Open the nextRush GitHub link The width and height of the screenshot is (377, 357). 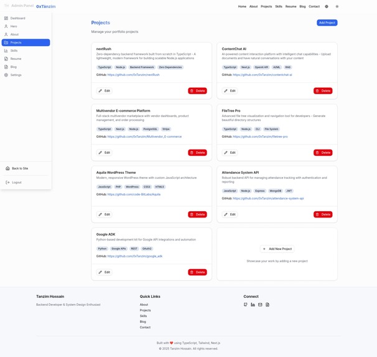(133, 75)
